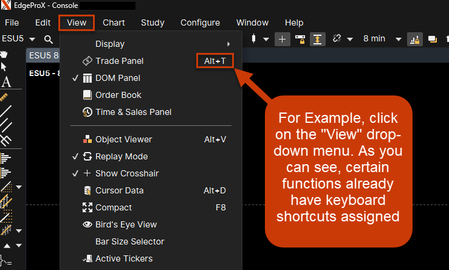Toggle Show Crosshair off
This screenshot has width=449, height=270.
point(126,173)
